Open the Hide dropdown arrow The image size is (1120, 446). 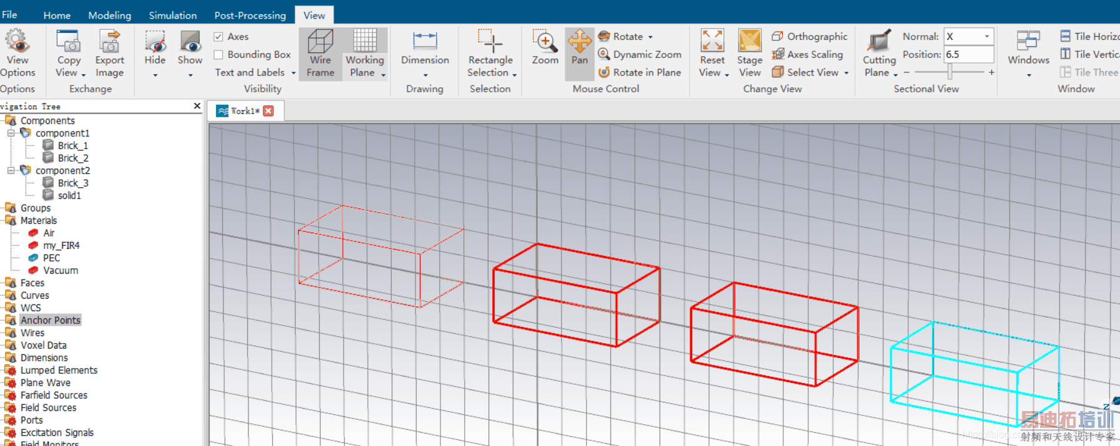point(155,75)
